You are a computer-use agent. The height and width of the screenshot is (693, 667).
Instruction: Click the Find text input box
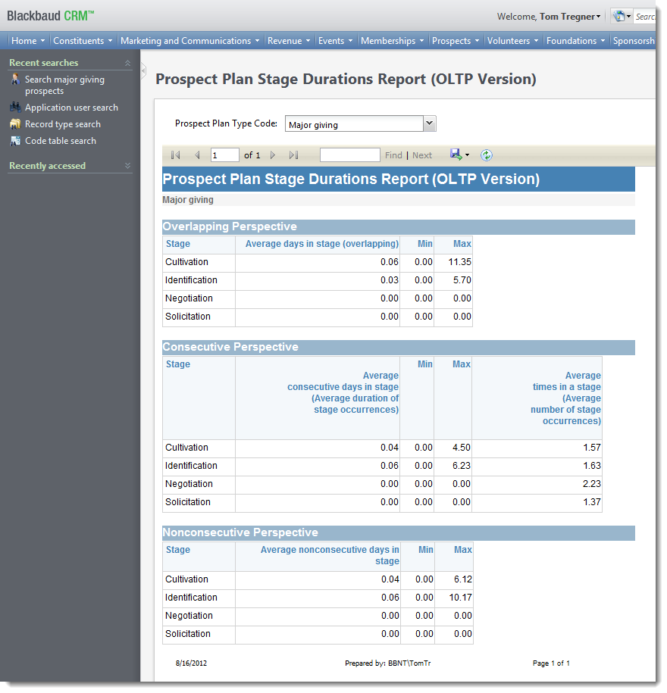click(350, 155)
